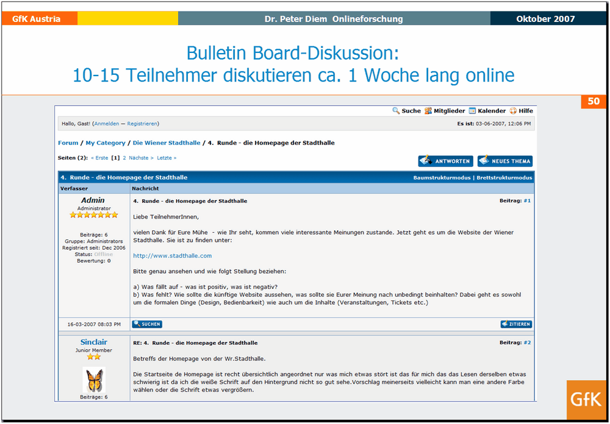The image size is (610, 424).
Task: Switch to Brettstrukturmodus view
Action: (504, 178)
